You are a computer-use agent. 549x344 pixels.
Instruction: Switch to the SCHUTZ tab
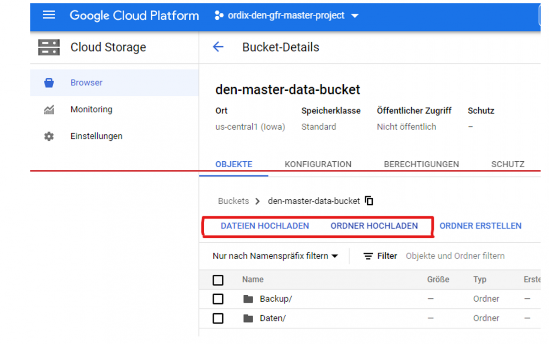coord(508,164)
